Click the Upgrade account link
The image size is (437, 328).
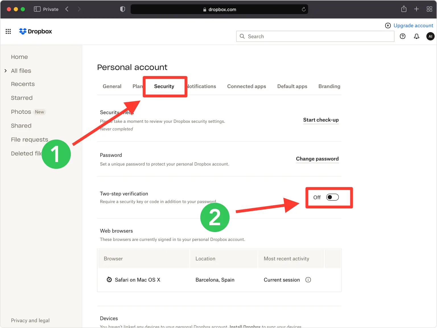(413, 26)
